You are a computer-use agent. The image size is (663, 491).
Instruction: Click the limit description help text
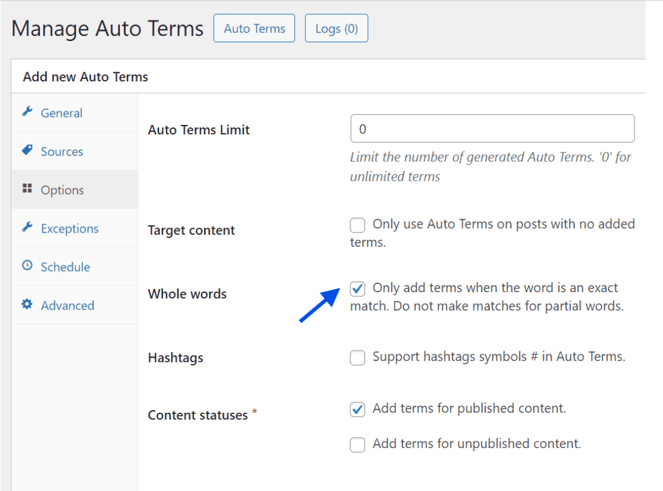(491, 167)
